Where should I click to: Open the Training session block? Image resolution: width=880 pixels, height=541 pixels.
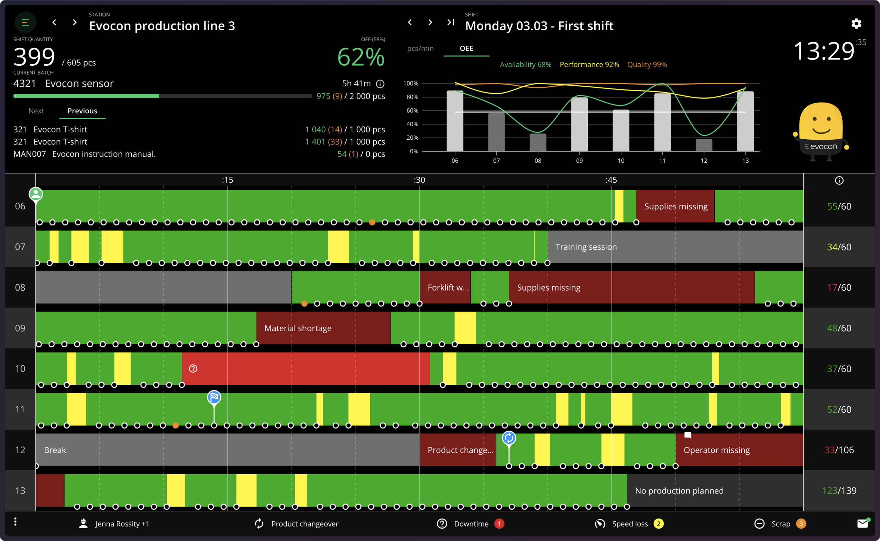[x=675, y=247]
